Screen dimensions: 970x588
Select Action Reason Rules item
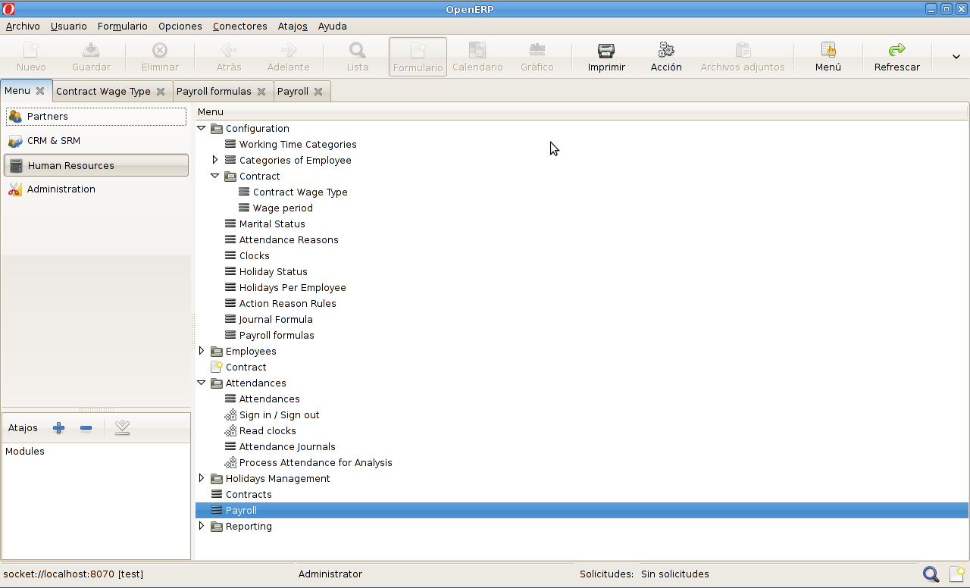[x=288, y=304]
